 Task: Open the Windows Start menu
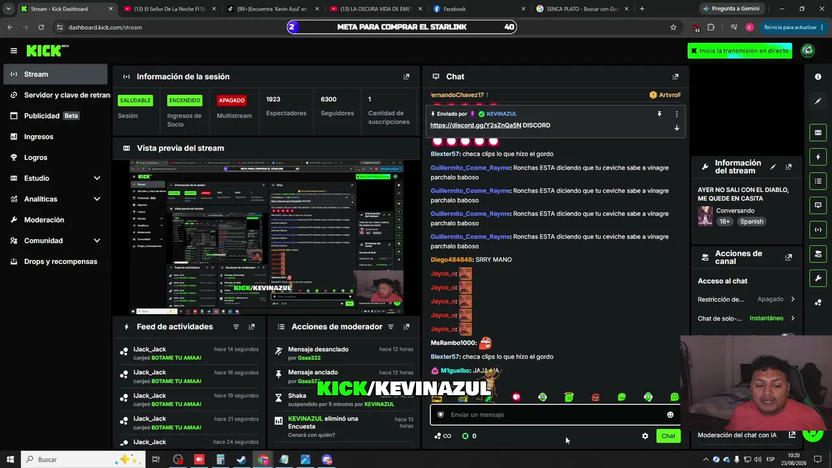click(10, 460)
